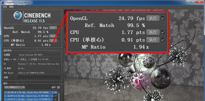The width and height of the screenshot is (205, 101).
Task: Toggle the sidebar CPU test checkbox
Action: click(59, 36)
